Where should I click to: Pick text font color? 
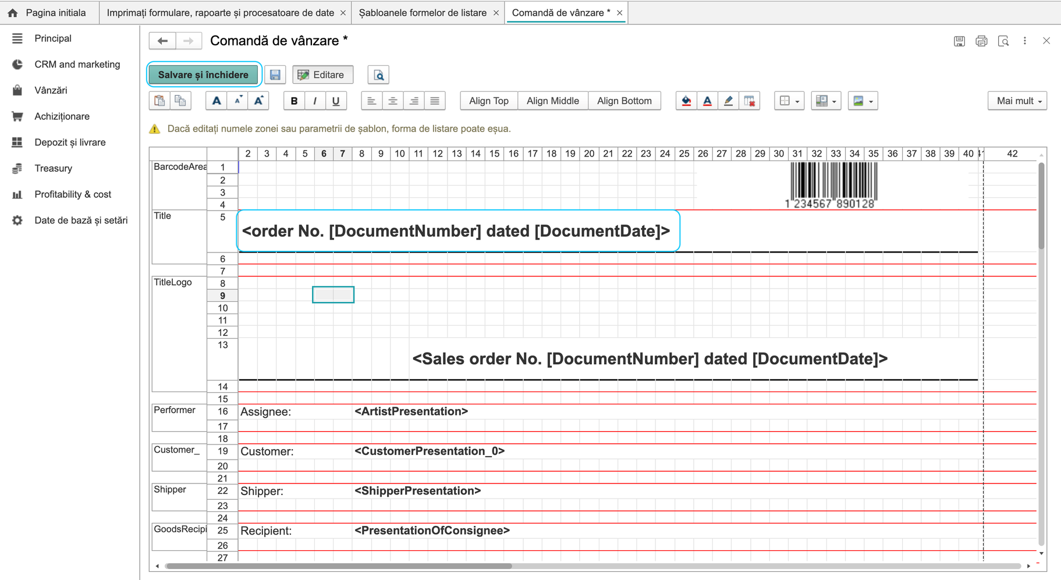(707, 101)
